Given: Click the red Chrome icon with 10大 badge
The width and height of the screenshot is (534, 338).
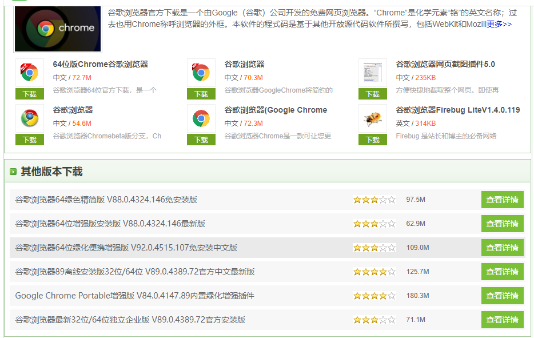Looking at the screenshot, I should (x=30, y=71).
